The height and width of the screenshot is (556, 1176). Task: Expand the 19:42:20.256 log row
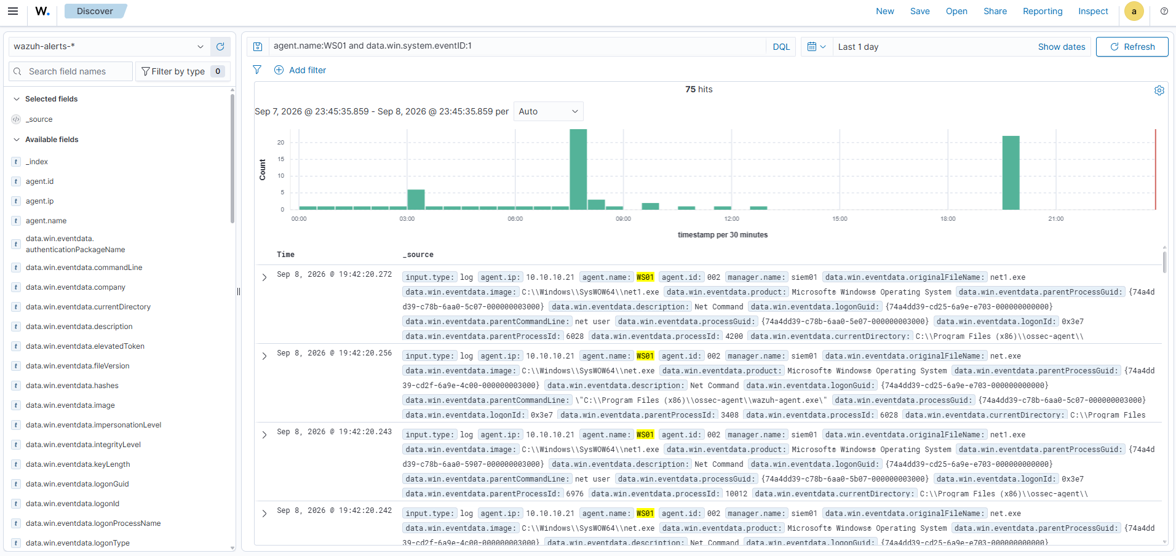[264, 356]
